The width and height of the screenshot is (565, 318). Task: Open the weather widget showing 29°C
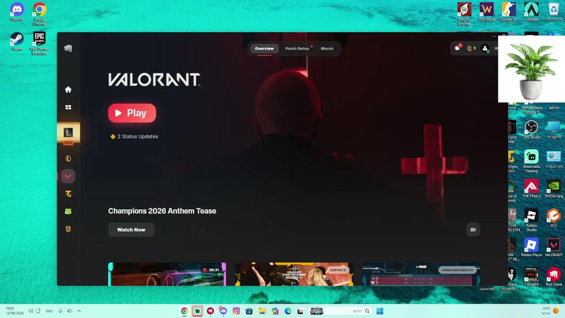click(x=550, y=311)
